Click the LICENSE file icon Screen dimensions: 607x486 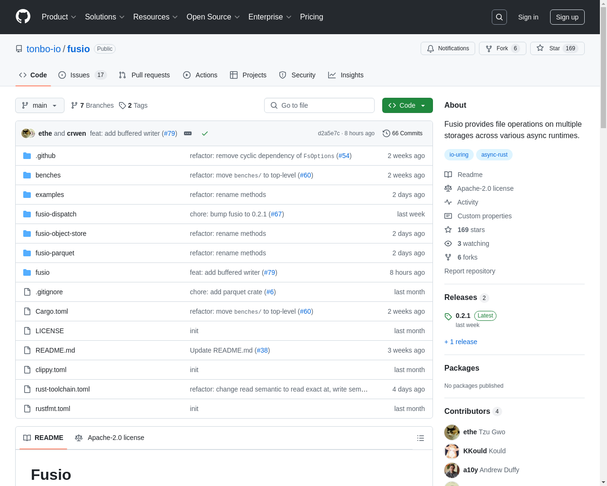(27, 331)
